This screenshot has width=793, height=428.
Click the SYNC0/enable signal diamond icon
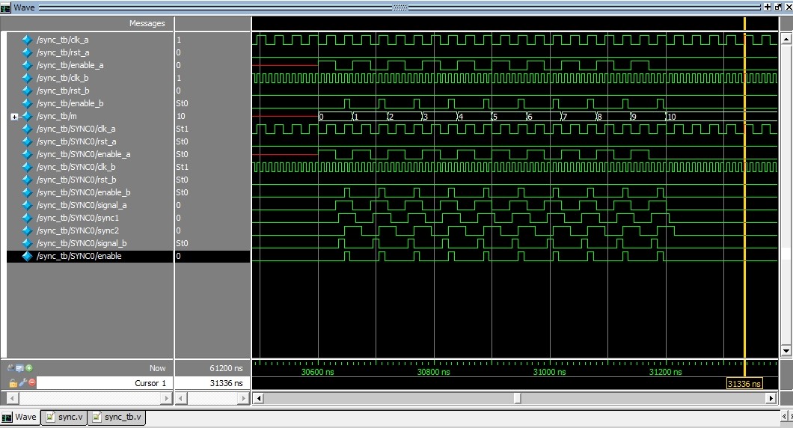click(x=28, y=256)
